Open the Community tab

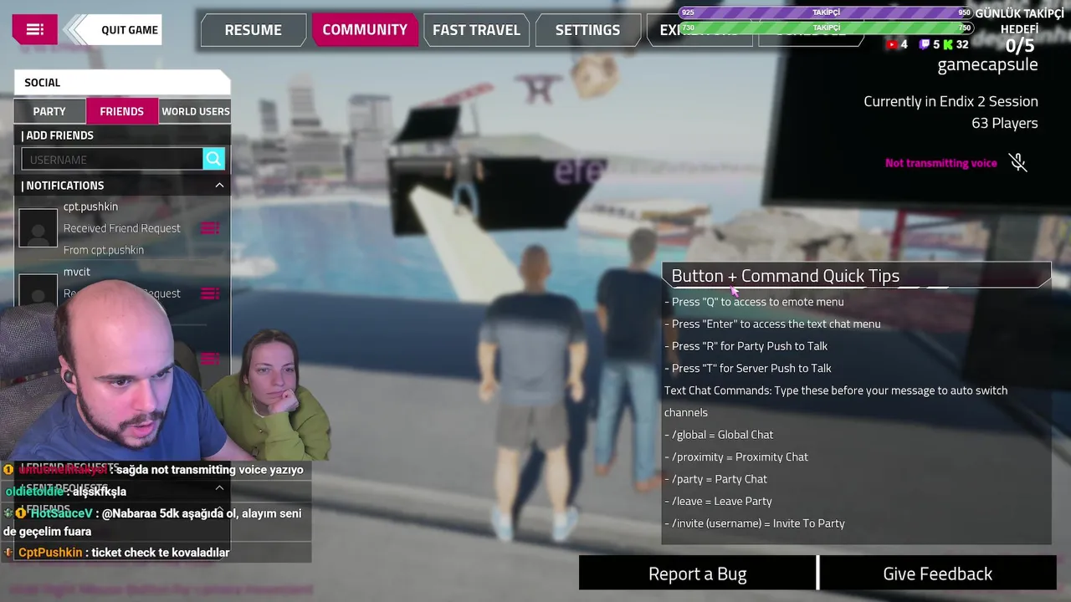(x=365, y=29)
